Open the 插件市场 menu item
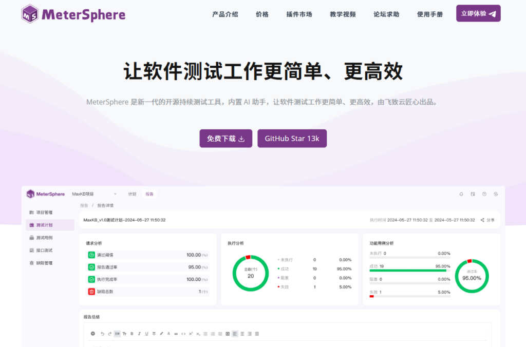The image size is (526, 347). click(298, 14)
